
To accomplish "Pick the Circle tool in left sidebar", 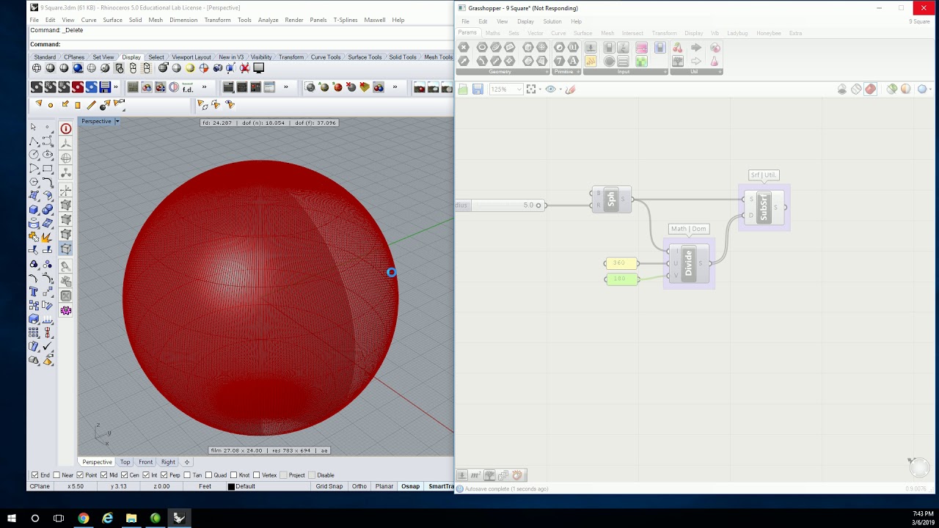I will pyautogui.click(x=33, y=154).
